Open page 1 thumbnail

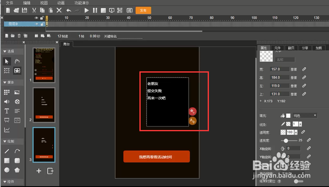pyautogui.click(x=44, y=65)
